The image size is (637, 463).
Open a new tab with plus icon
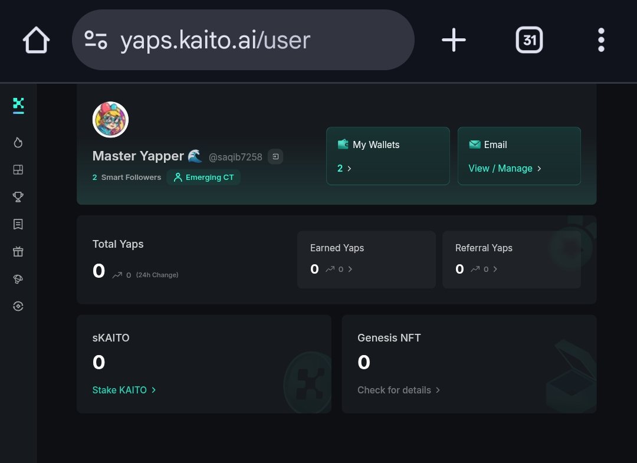tap(454, 40)
